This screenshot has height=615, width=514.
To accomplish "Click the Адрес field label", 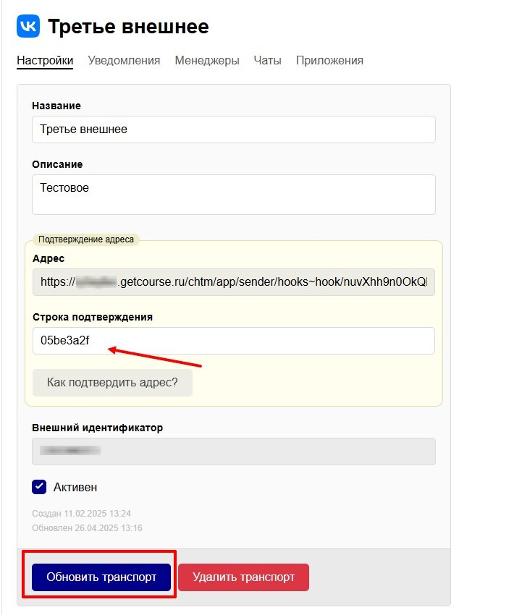I will [49, 258].
